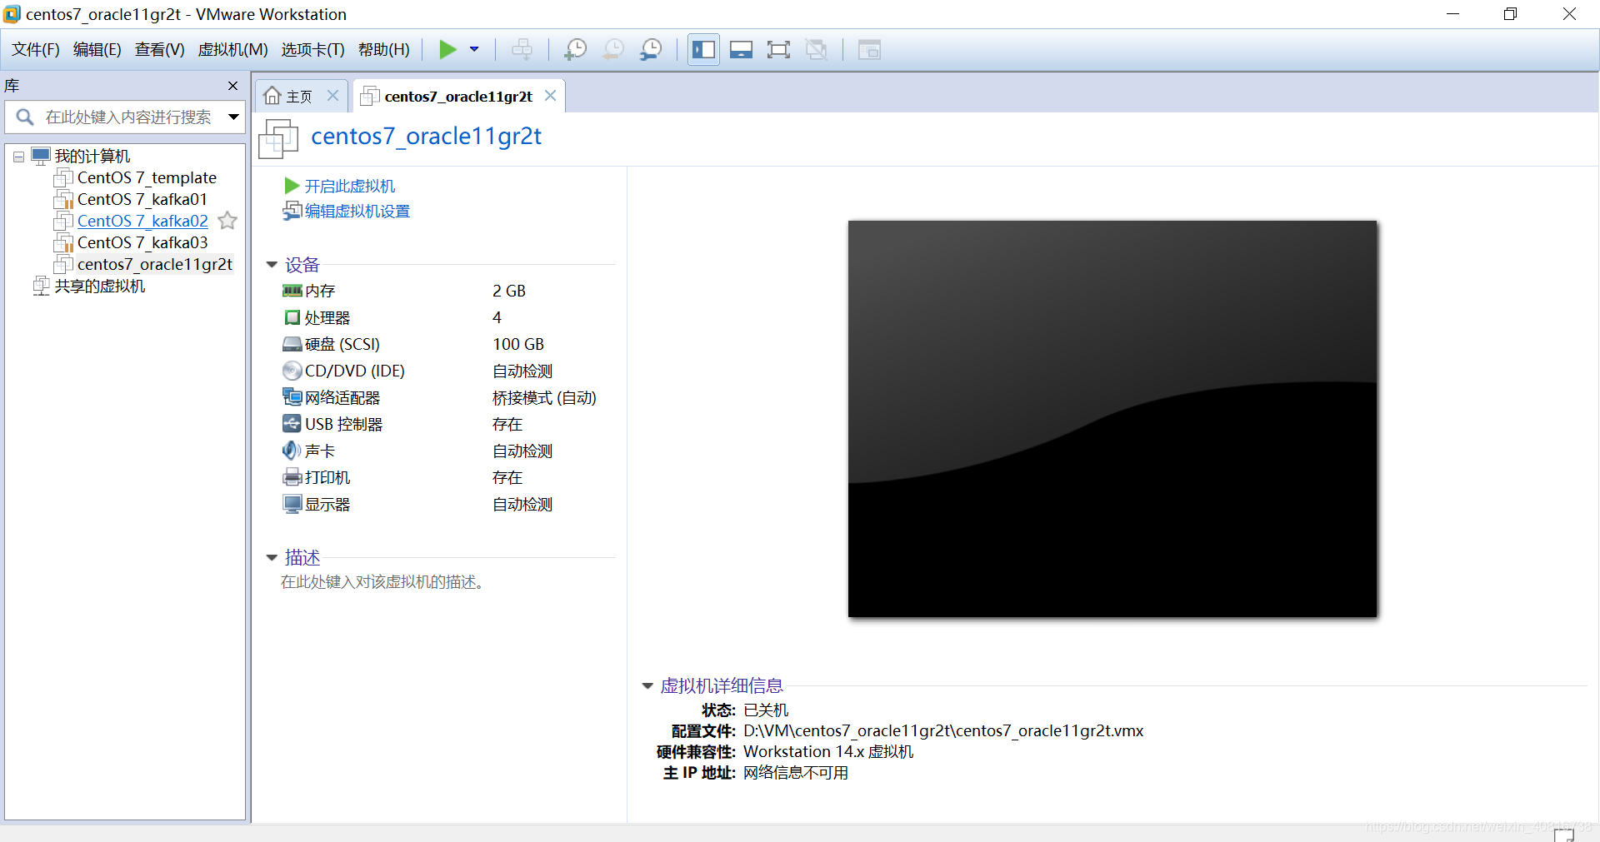Click the console view toolbar icon
Viewport: 1600px width, 842px height.
point(869,50)
